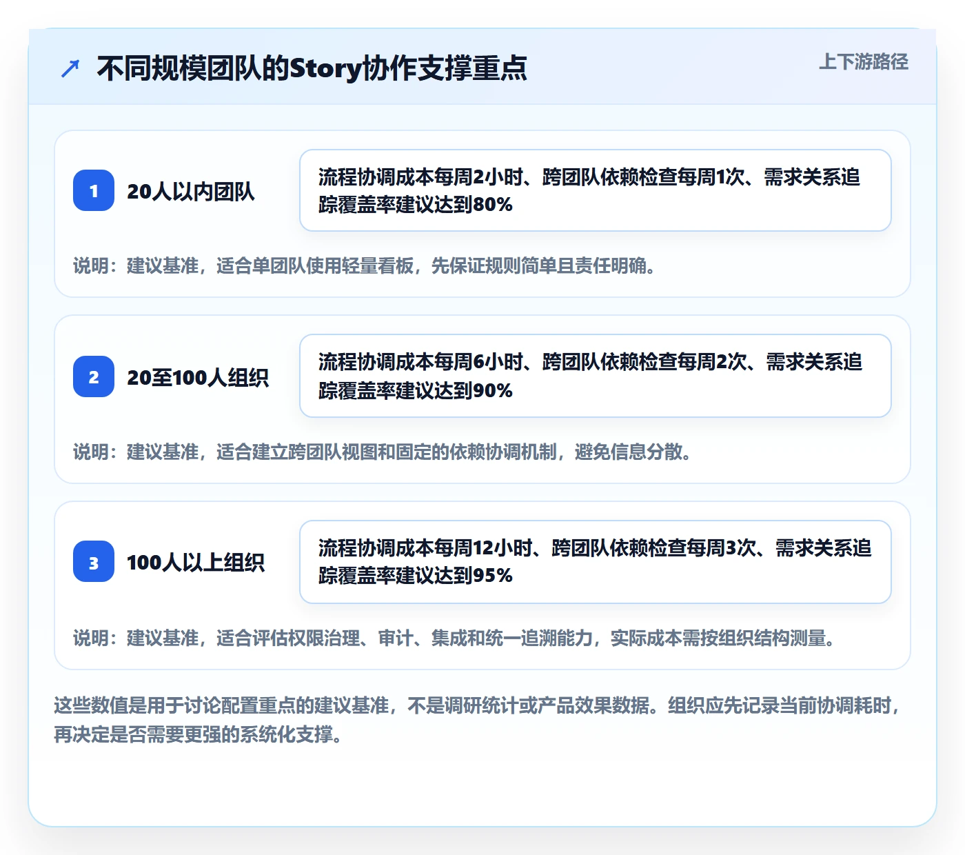The height and width of the screenshot is (855, 965).
Task: Select the title 不同规模团队的Story协作支撑重点
Action: (312, 68)
